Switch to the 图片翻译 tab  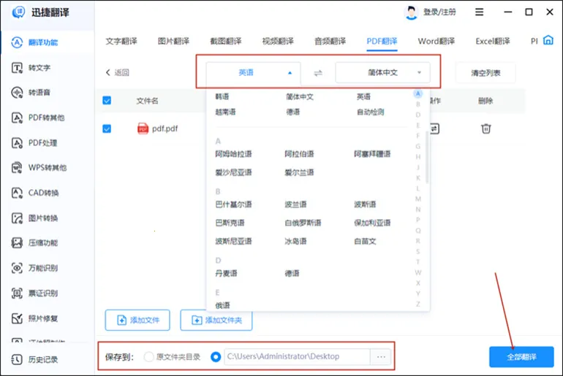[x=173, y=42]
